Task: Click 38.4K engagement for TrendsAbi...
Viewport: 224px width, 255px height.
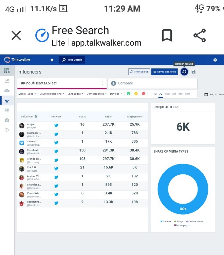Action: coord(134,150)
